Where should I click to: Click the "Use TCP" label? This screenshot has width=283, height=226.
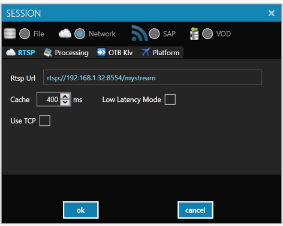(x=23, y=120)
